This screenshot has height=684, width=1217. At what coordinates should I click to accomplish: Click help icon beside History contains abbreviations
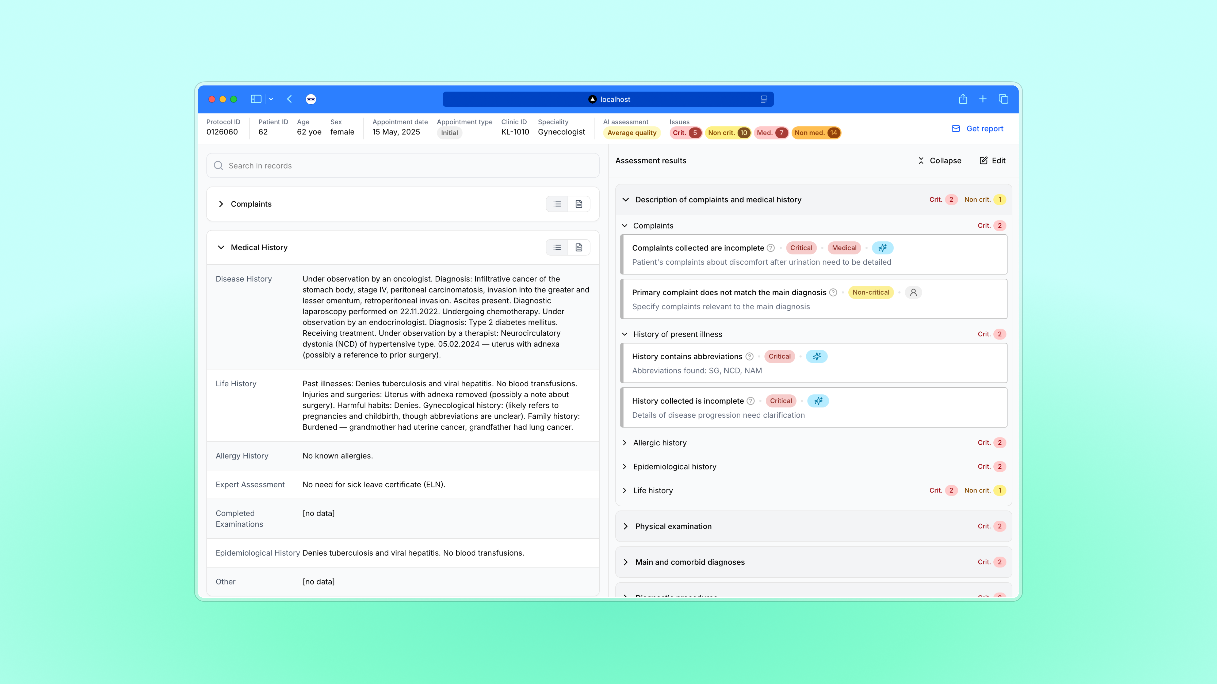pyautogui.click(x=749, y=356)
